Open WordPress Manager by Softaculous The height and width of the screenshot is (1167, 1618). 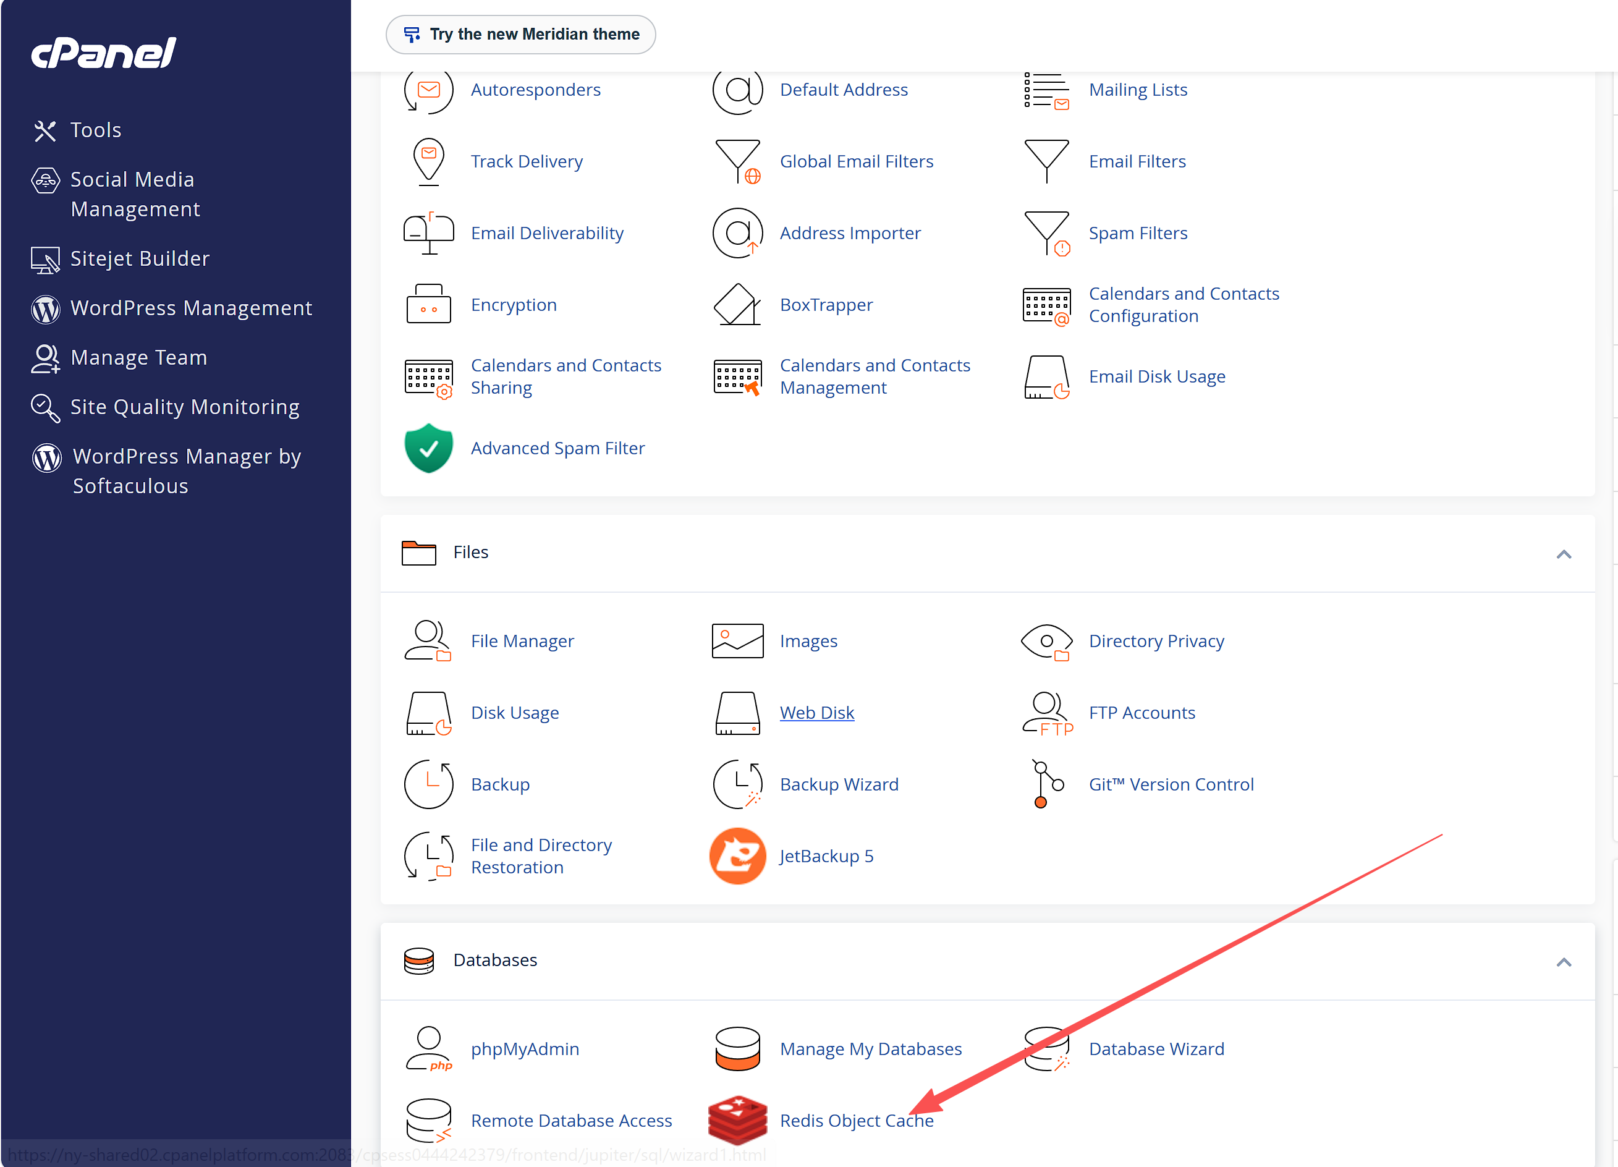click(x=167, y=471)
